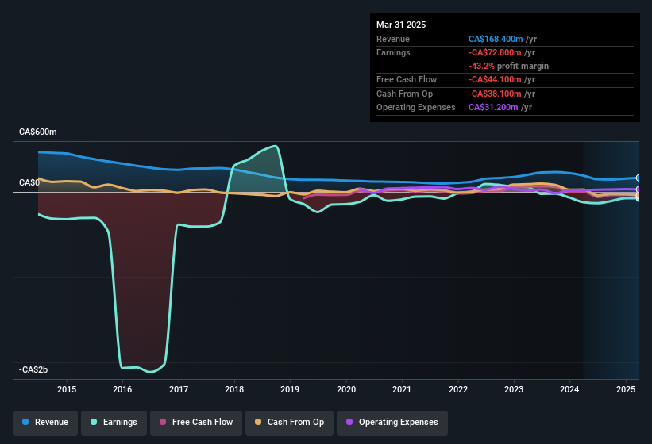
Task: Click the 2020 x-axis label
Action: point(346,389)
